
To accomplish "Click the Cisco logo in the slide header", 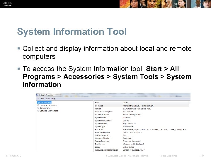I will pos(7,4).
